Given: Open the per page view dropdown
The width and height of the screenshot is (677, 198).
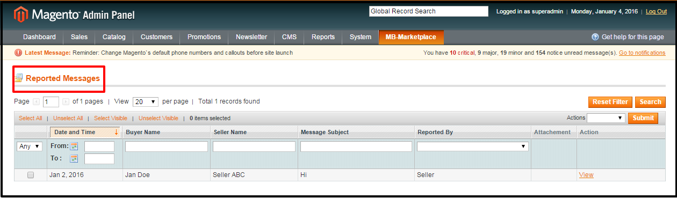Looking at the screenshot, I should (x=145, y=101).
